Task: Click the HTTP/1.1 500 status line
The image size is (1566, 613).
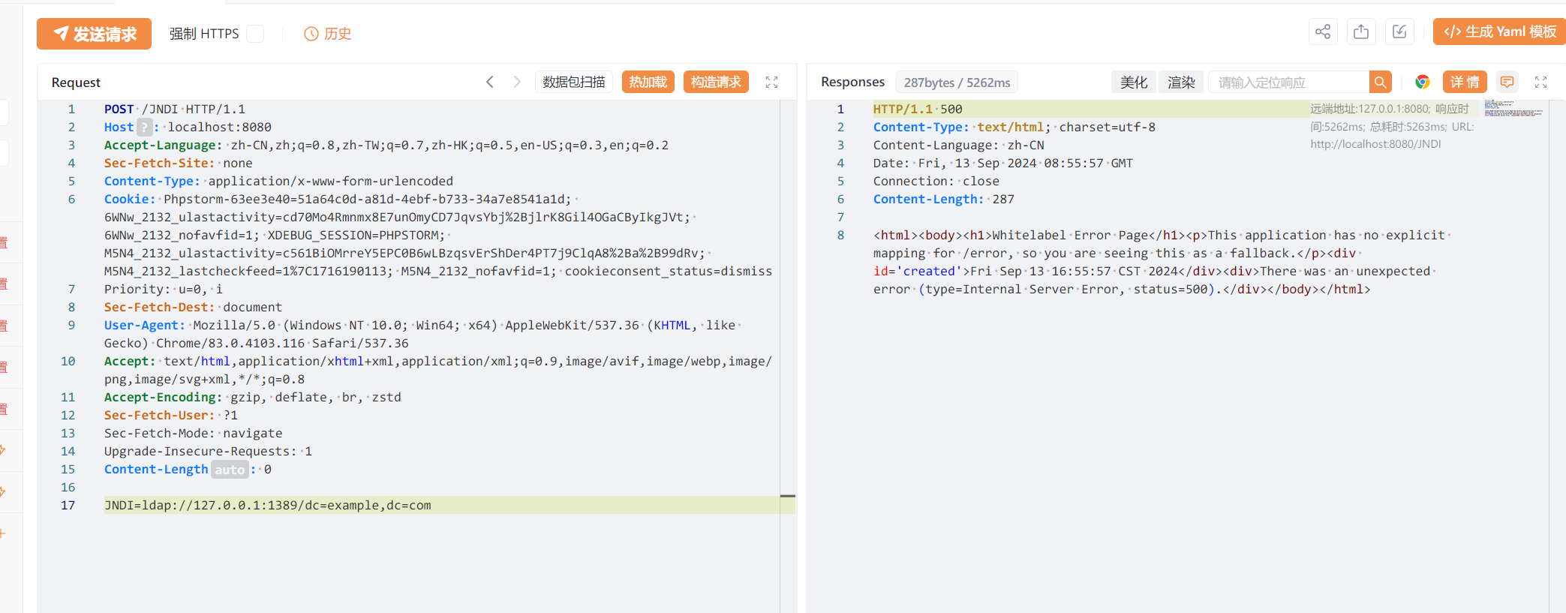Action: pyautogui.click(x=918, y=109)
